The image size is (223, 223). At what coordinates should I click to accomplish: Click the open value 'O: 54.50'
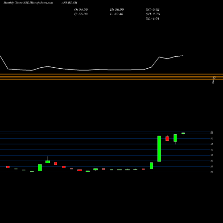pyautogui.click(x=81, y=10)
